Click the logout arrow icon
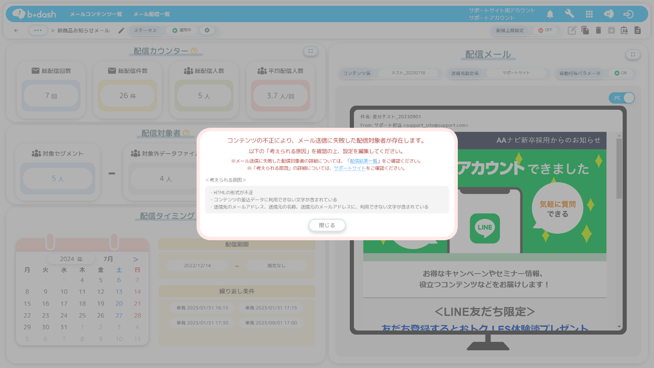Viewport: 654px width, 368px height. [629, 14]
